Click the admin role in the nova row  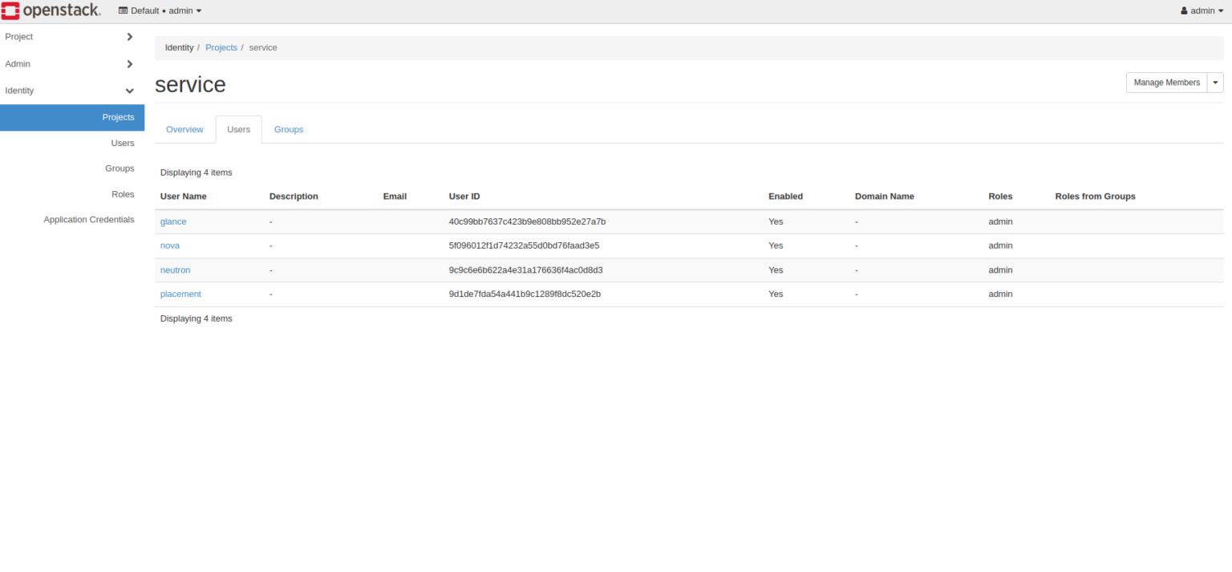1000,245
